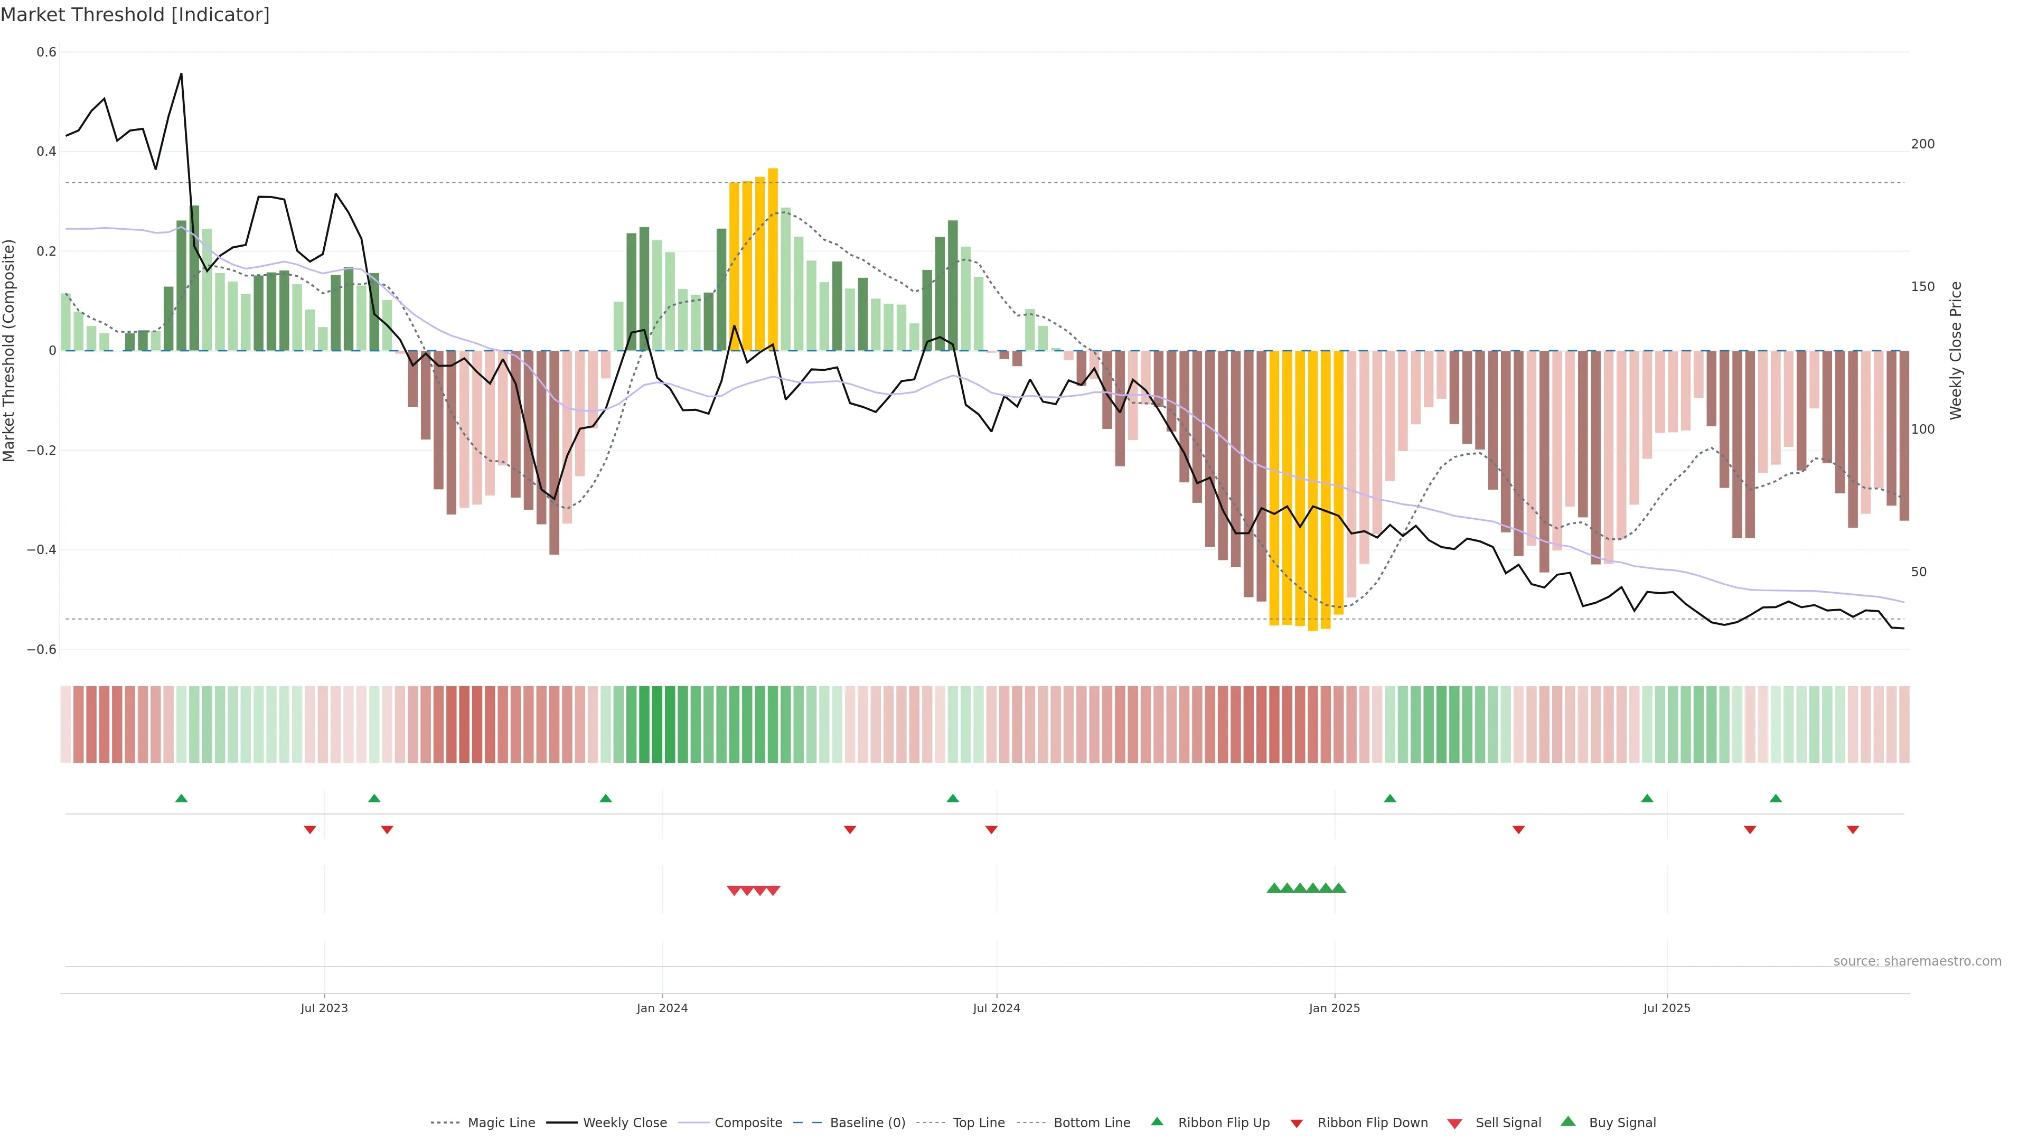Click the leftmost green Ribbon Flip Up marker
This screenshot has height=1141, width=2028.
[181, 799]
